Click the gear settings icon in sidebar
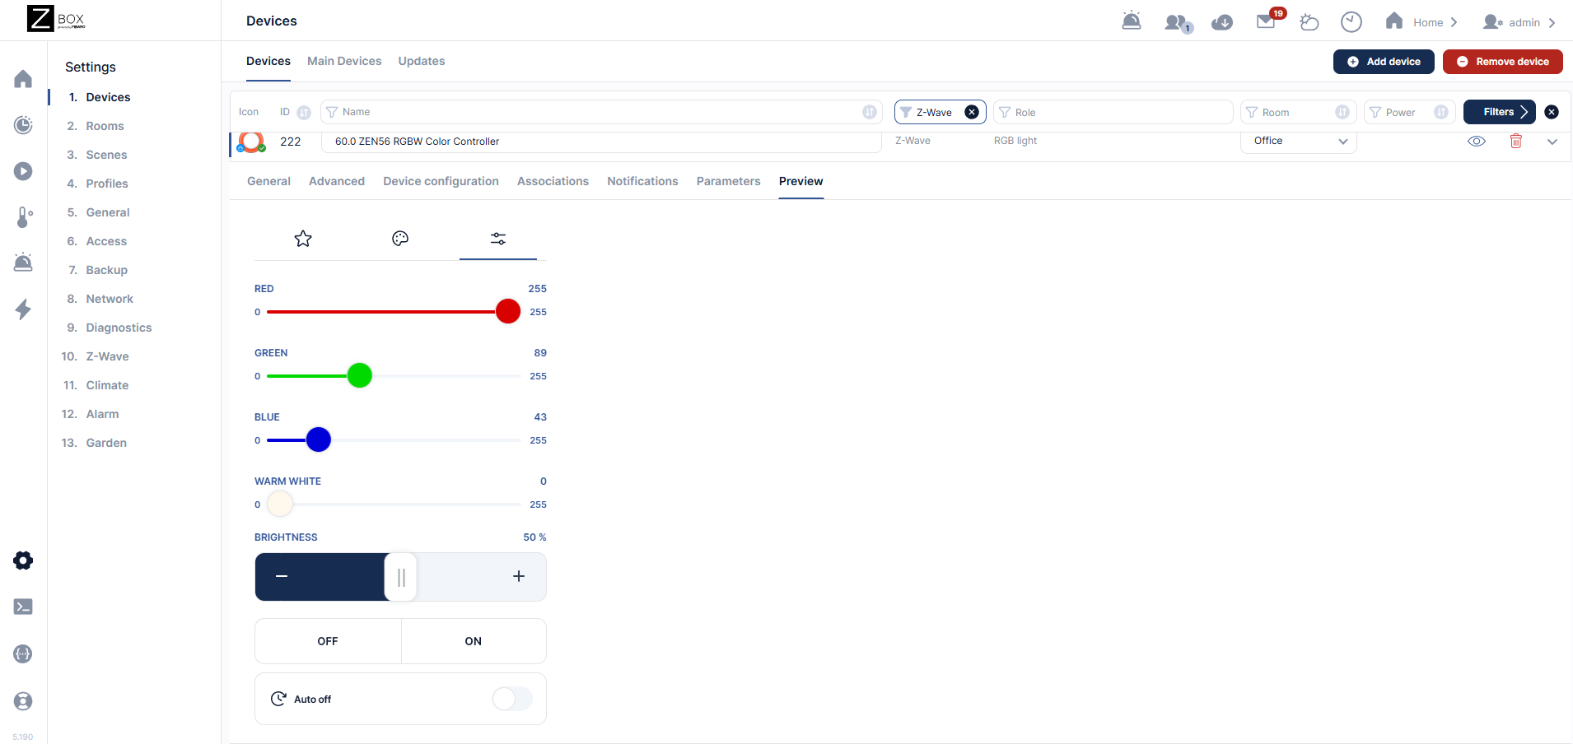1573x744 pixels. [23, 560]
